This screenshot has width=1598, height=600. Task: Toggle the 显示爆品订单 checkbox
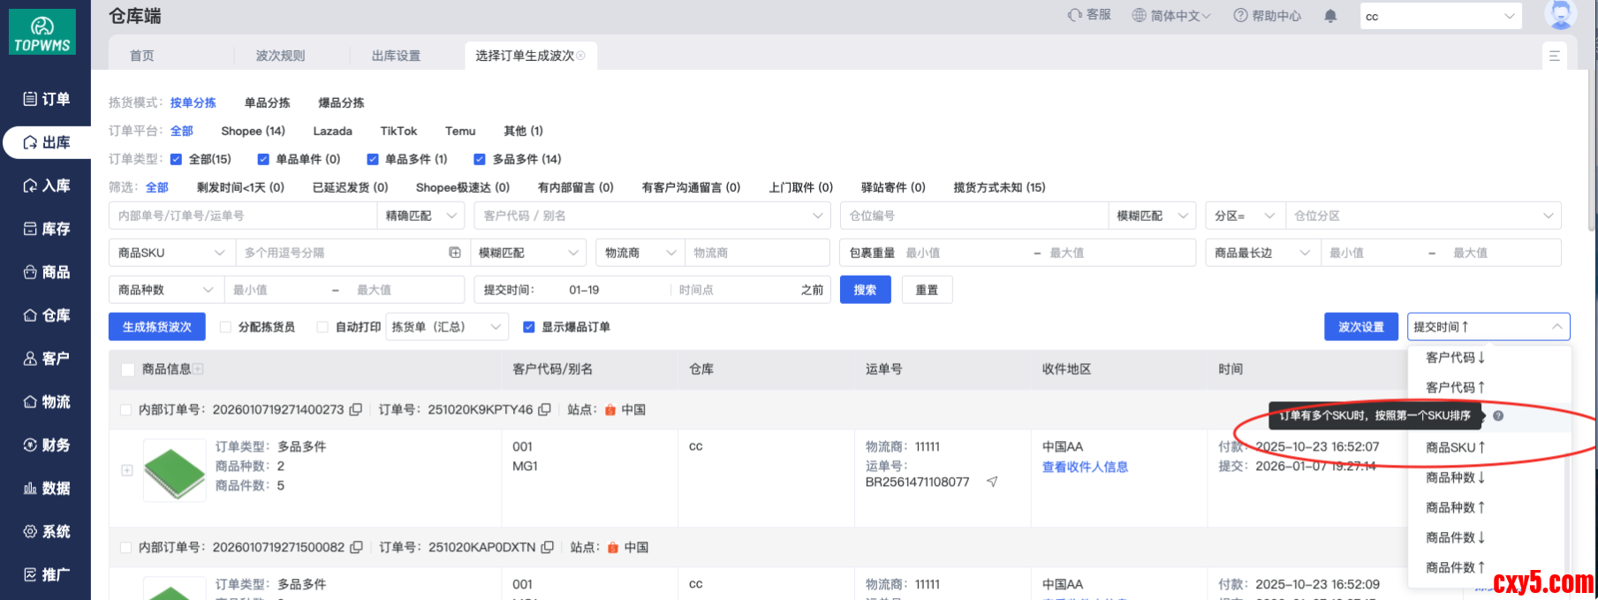pyautogui.click(x=529, y=327)
